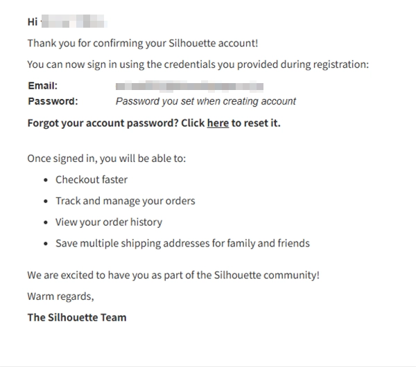Click the blurred email address value
416x367 pixels.
[189, 87]
